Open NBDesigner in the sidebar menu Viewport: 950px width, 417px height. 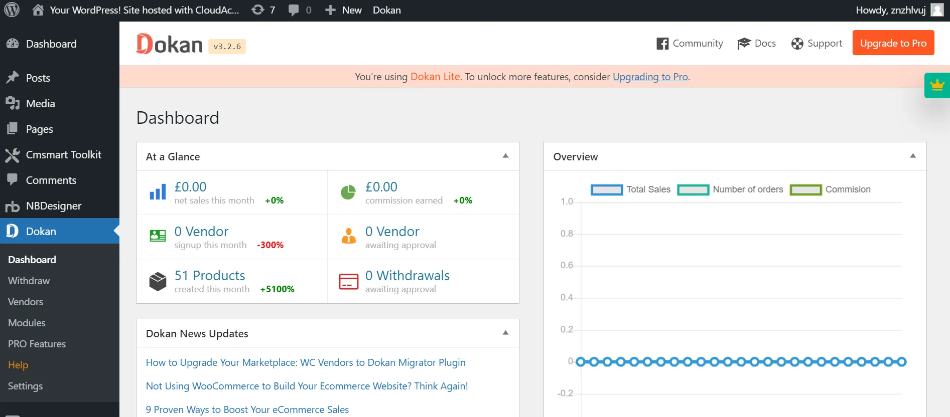click(53, 206)
